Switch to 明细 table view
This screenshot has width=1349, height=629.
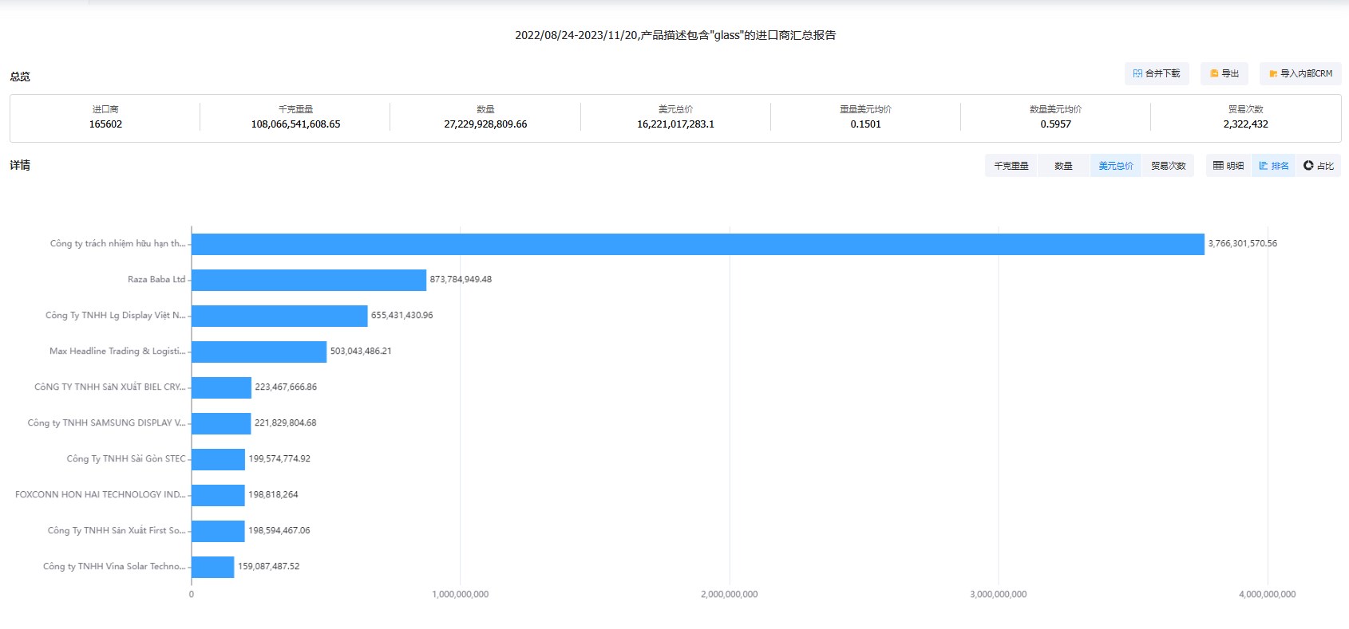point(1228,166)
